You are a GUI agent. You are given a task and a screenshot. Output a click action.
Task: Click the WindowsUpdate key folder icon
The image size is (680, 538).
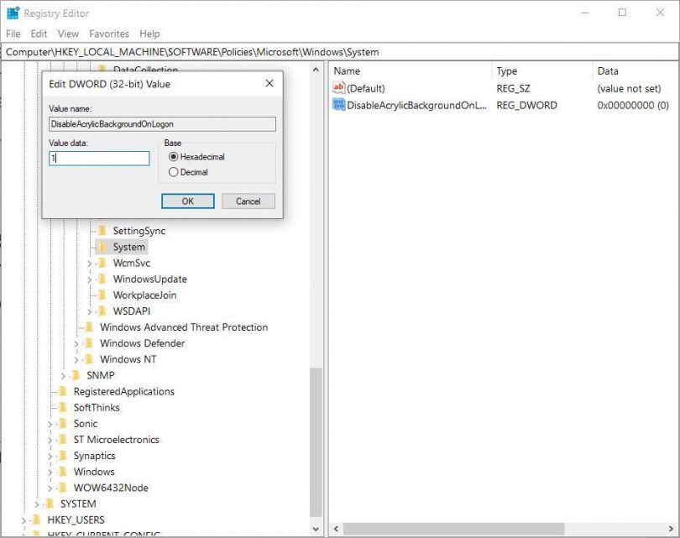(102, 279)
